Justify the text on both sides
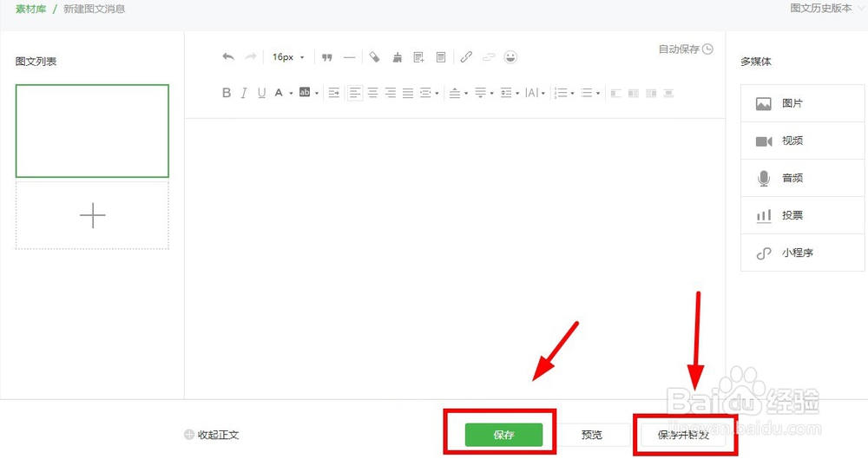This screenshot has width=868, height=459. (x=408, y=93)
